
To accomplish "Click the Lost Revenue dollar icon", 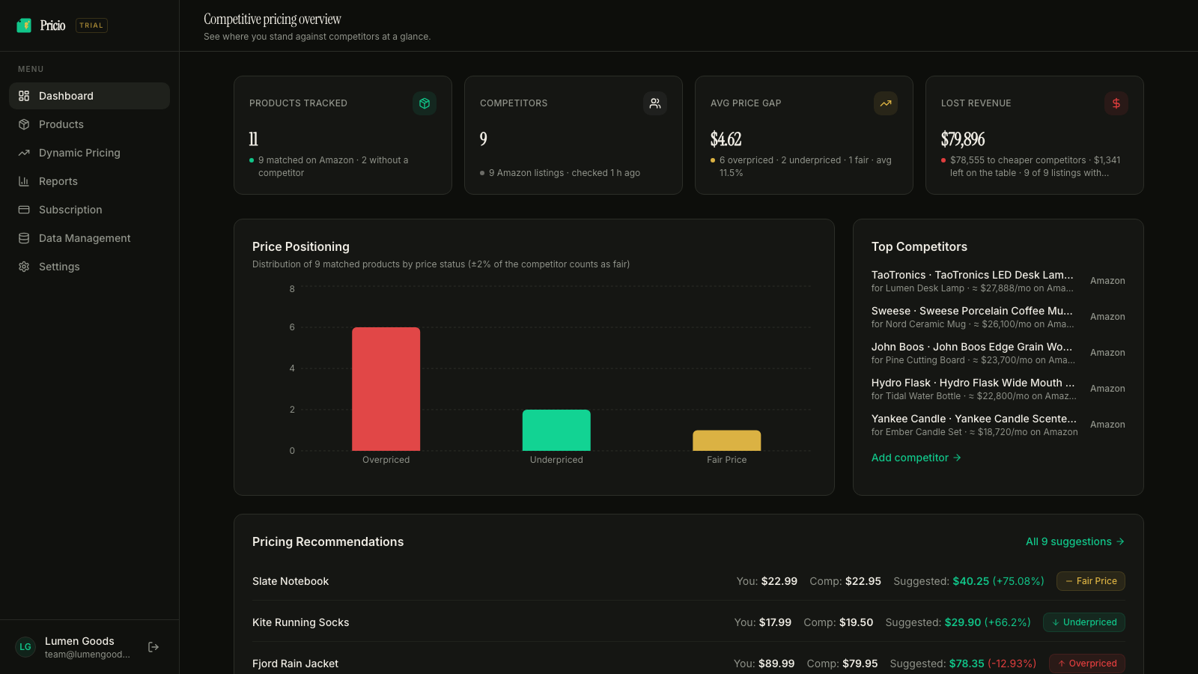I will [x=1116, y=103].
